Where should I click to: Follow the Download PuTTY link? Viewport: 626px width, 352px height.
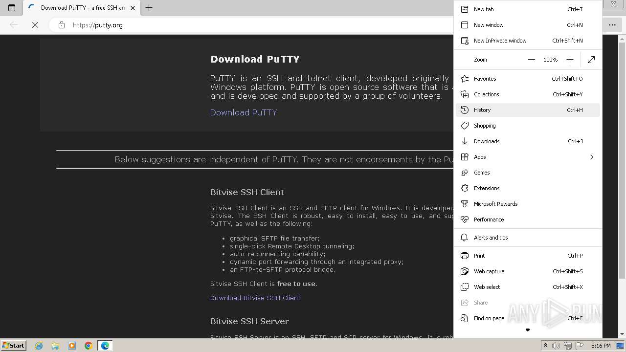(244, 112)
